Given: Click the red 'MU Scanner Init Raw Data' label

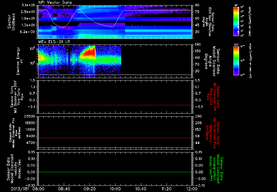Looking at the screenshot, I should point(213,97).
